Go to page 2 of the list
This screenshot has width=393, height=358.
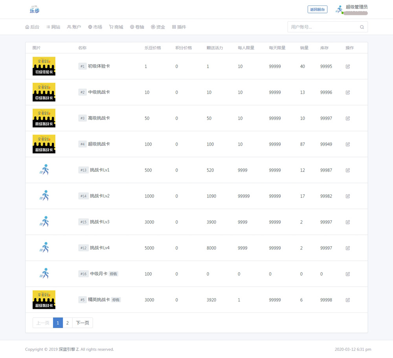[67, 323]
